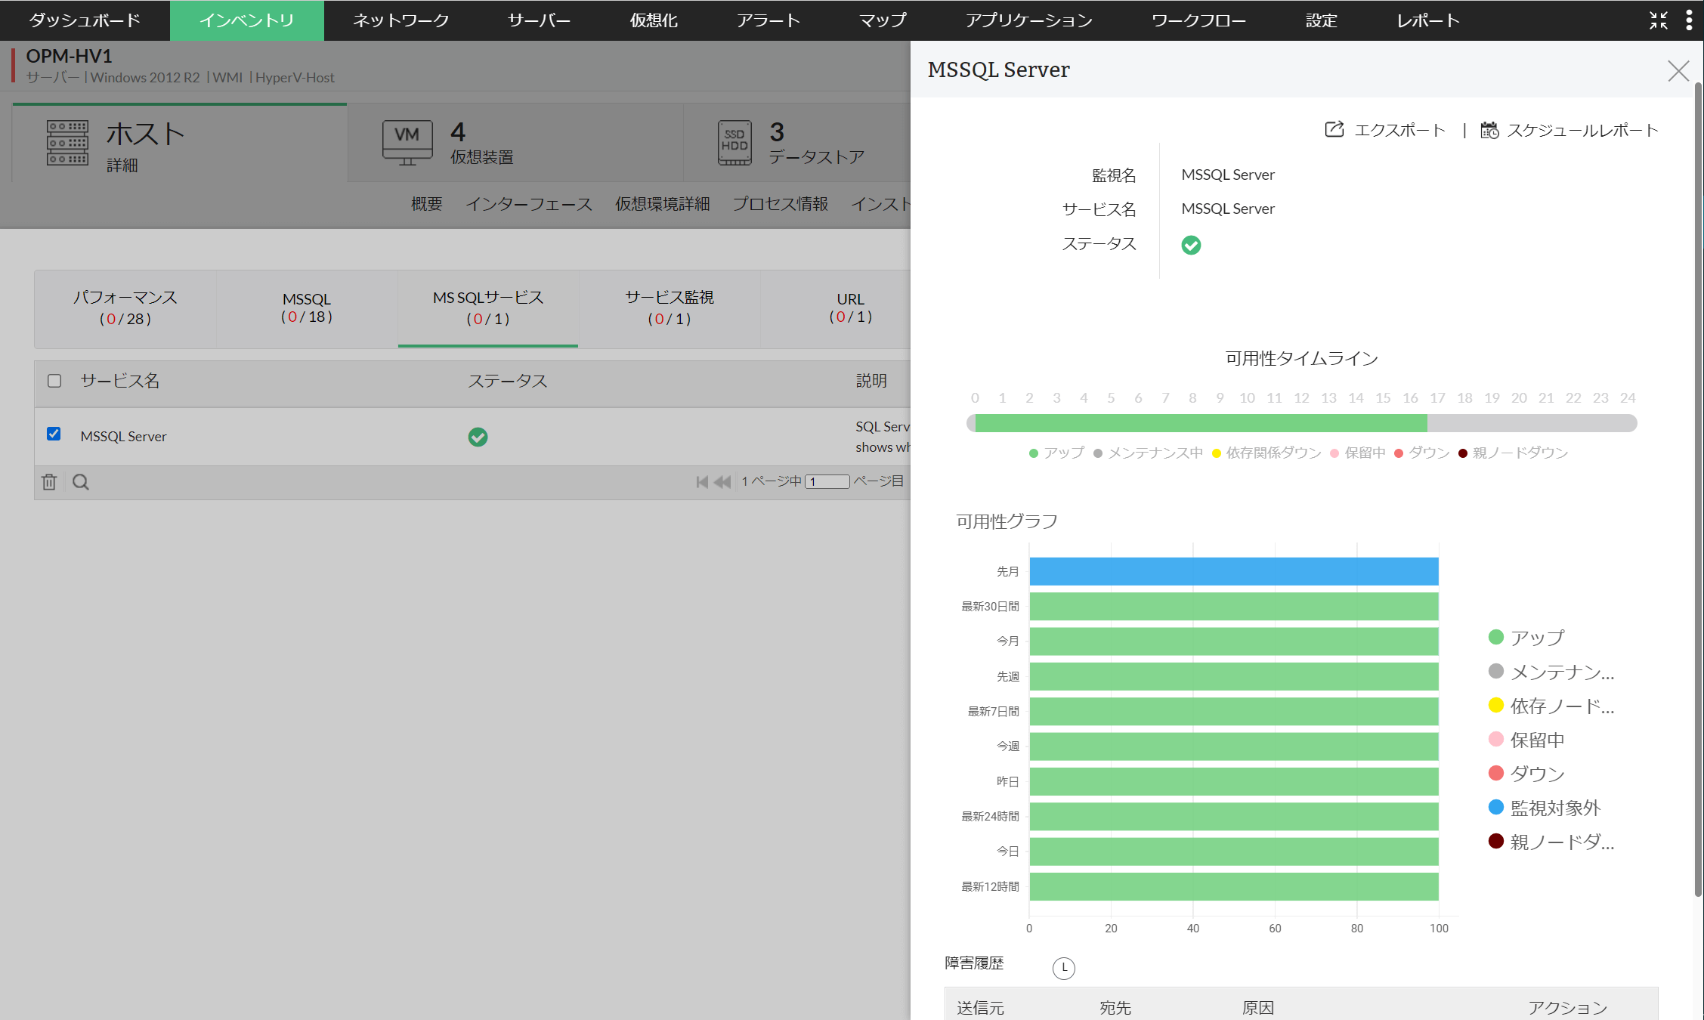Click the SSD データストア icon
The height and width of the screenshot is (1020, 1704).
click(735, 142)
